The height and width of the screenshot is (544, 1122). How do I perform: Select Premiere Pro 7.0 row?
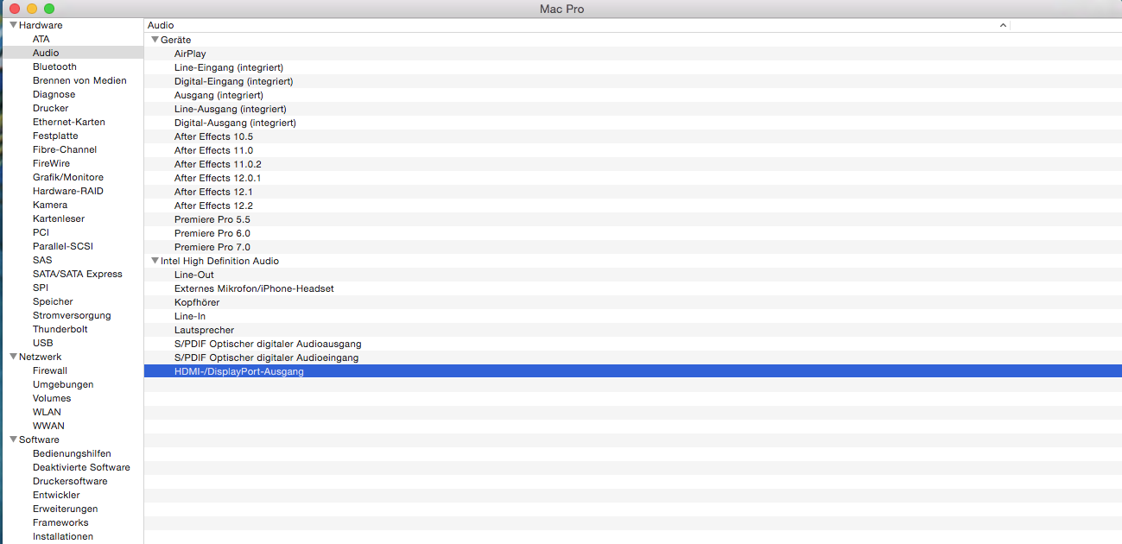click(632, 247)
